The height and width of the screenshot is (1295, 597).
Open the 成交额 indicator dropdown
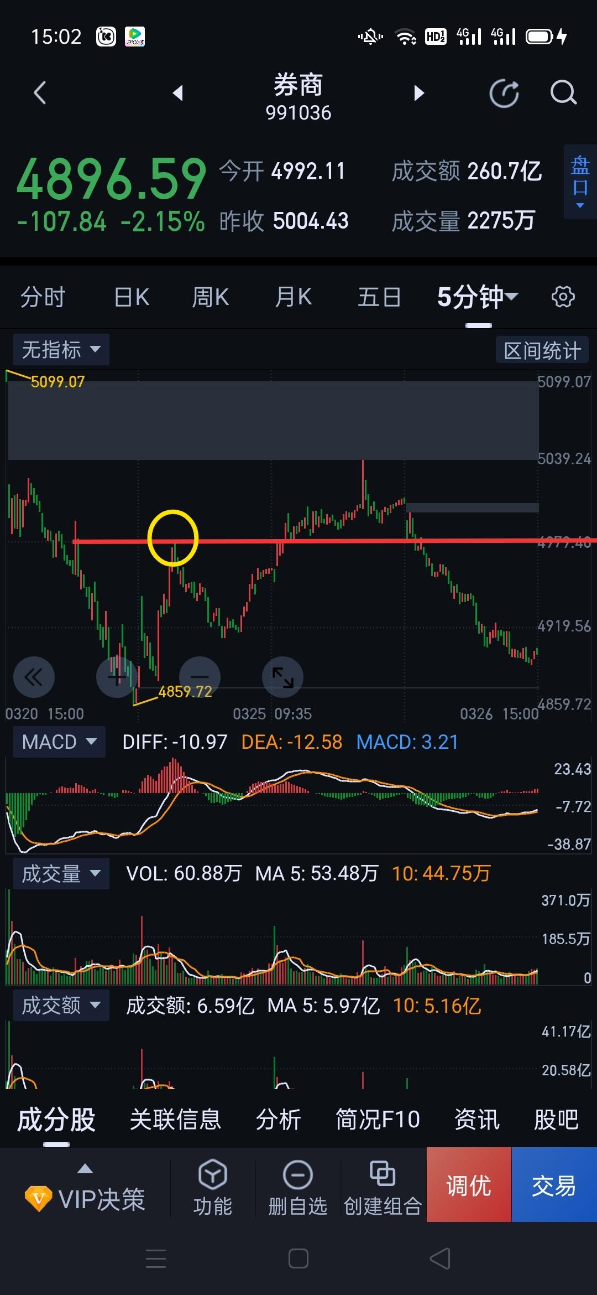point(61,1005)
